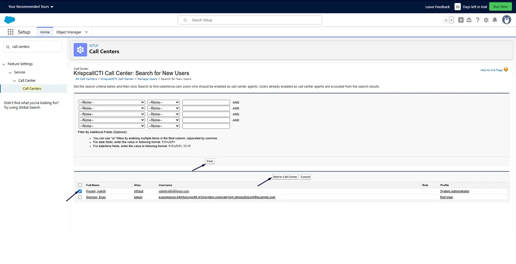This screenshot has width=516, height=264.
Task: Add page to favorites star icon
Action: [446, 20]
